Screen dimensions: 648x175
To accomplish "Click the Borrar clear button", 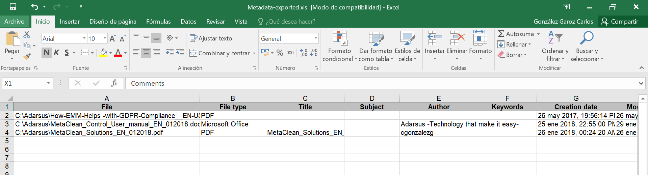I will [512, 55].
